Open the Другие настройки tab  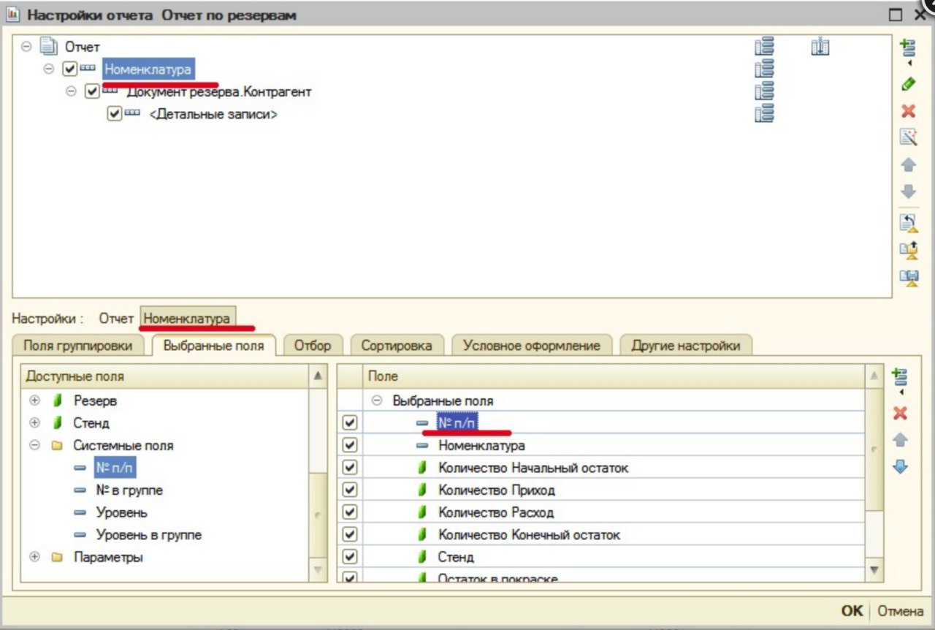[686, 346]
